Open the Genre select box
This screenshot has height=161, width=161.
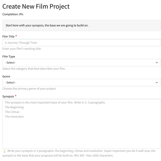[x=82, y=83]
